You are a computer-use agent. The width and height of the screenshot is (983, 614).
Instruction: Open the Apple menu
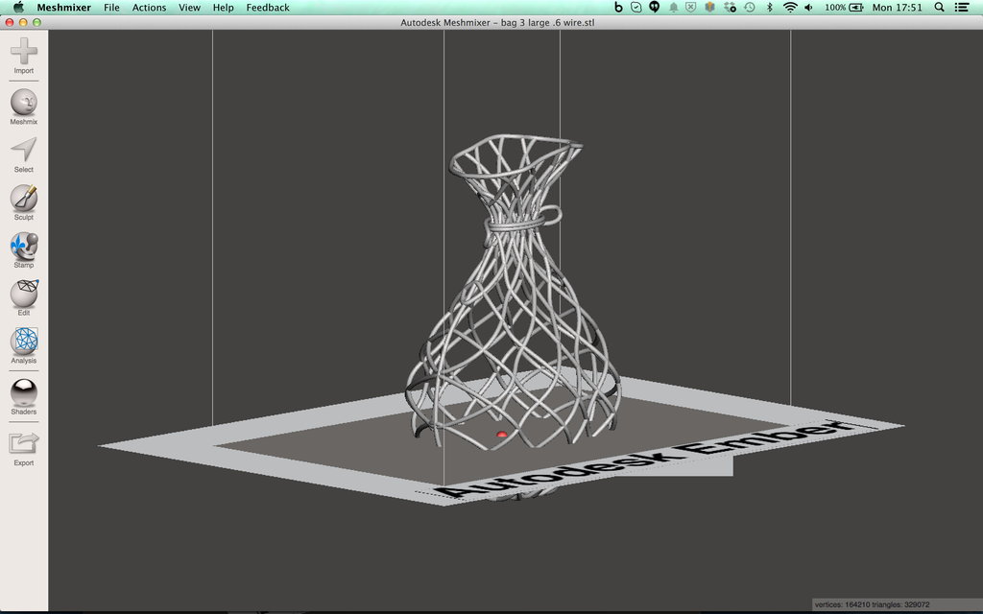point(18,8)
